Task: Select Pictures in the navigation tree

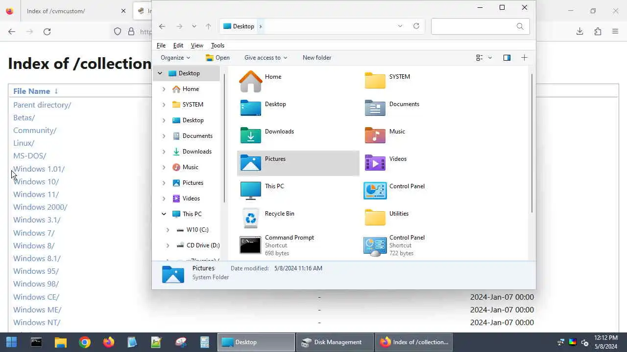Action: 193,183
